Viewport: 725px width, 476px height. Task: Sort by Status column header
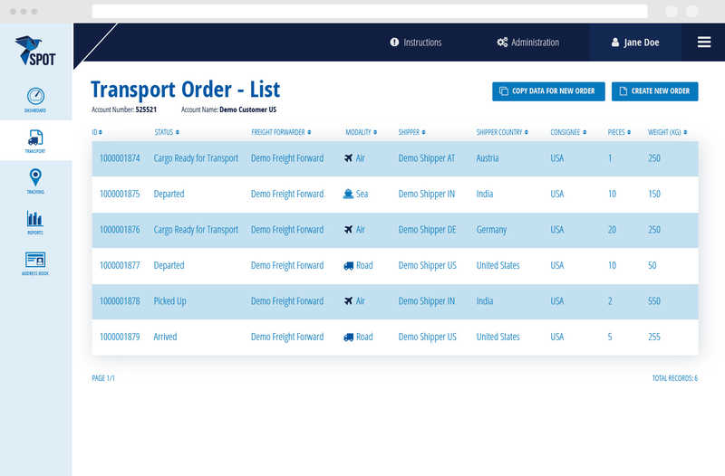click(167, 132)
